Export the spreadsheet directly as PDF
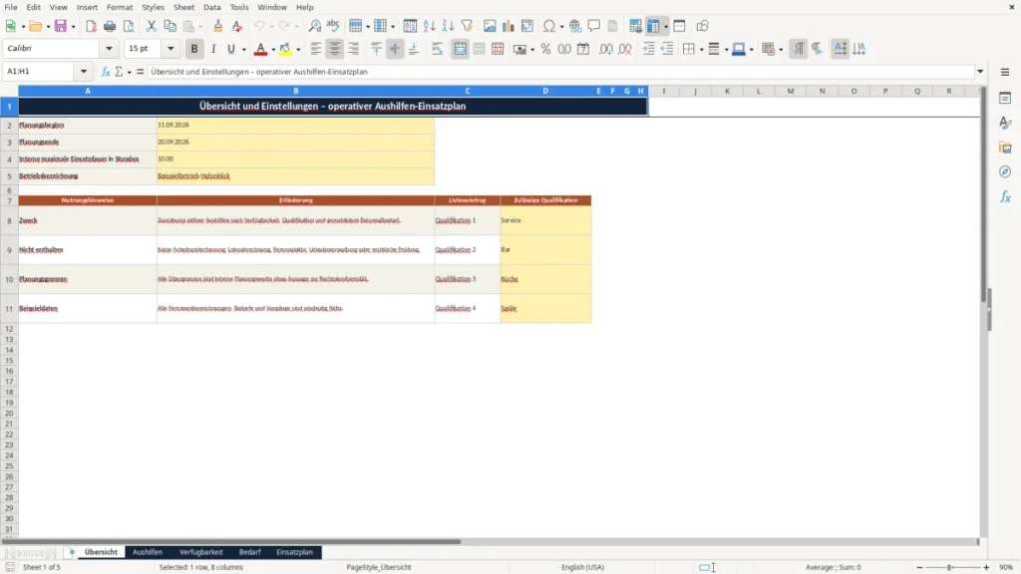Screen dimensions: 1021x574 pyautogui.click(x=91, y=26)
